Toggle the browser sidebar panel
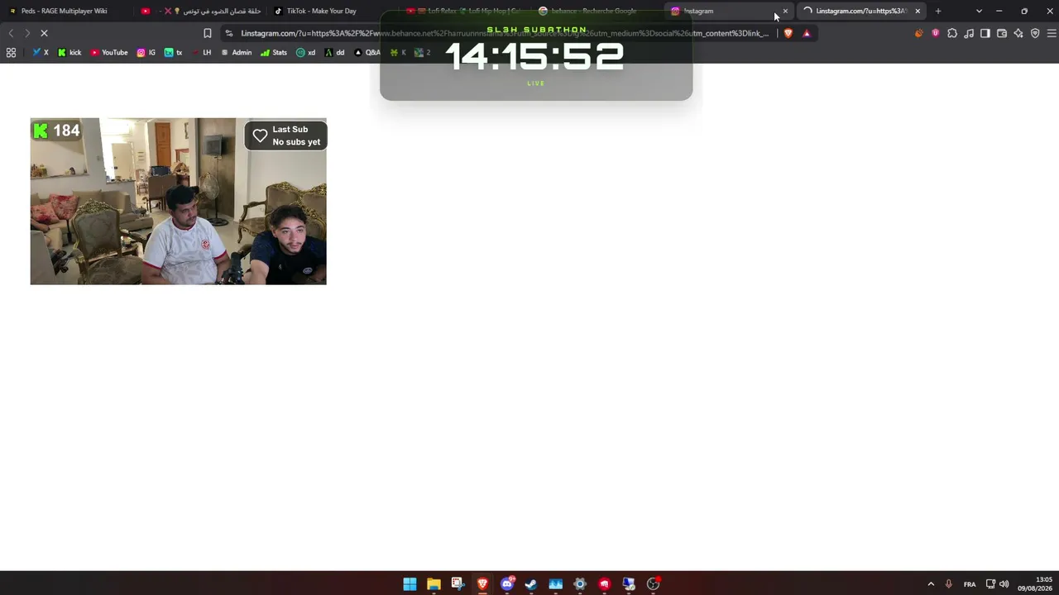This screenshot has height=595, width=1059. [985, 33]
